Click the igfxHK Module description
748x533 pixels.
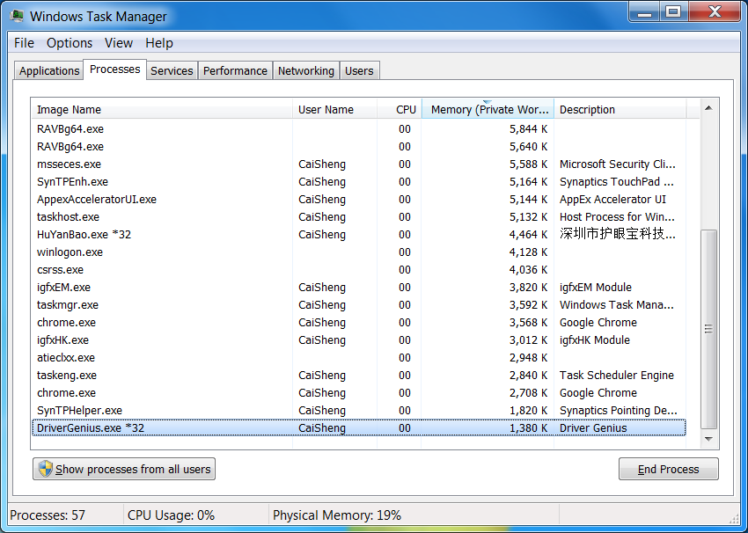coord(594,340)
